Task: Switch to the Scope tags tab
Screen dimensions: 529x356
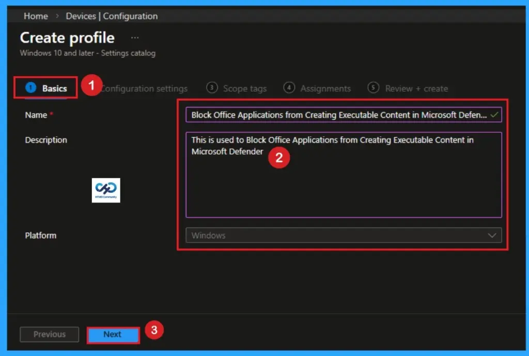Action: coord(244,88)
